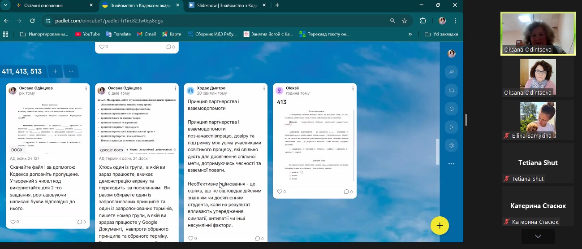This screenshot has height=249, width=582.
Task: Open section options menu next to 411, 413, 513
Action: click(x=71, y=71)
